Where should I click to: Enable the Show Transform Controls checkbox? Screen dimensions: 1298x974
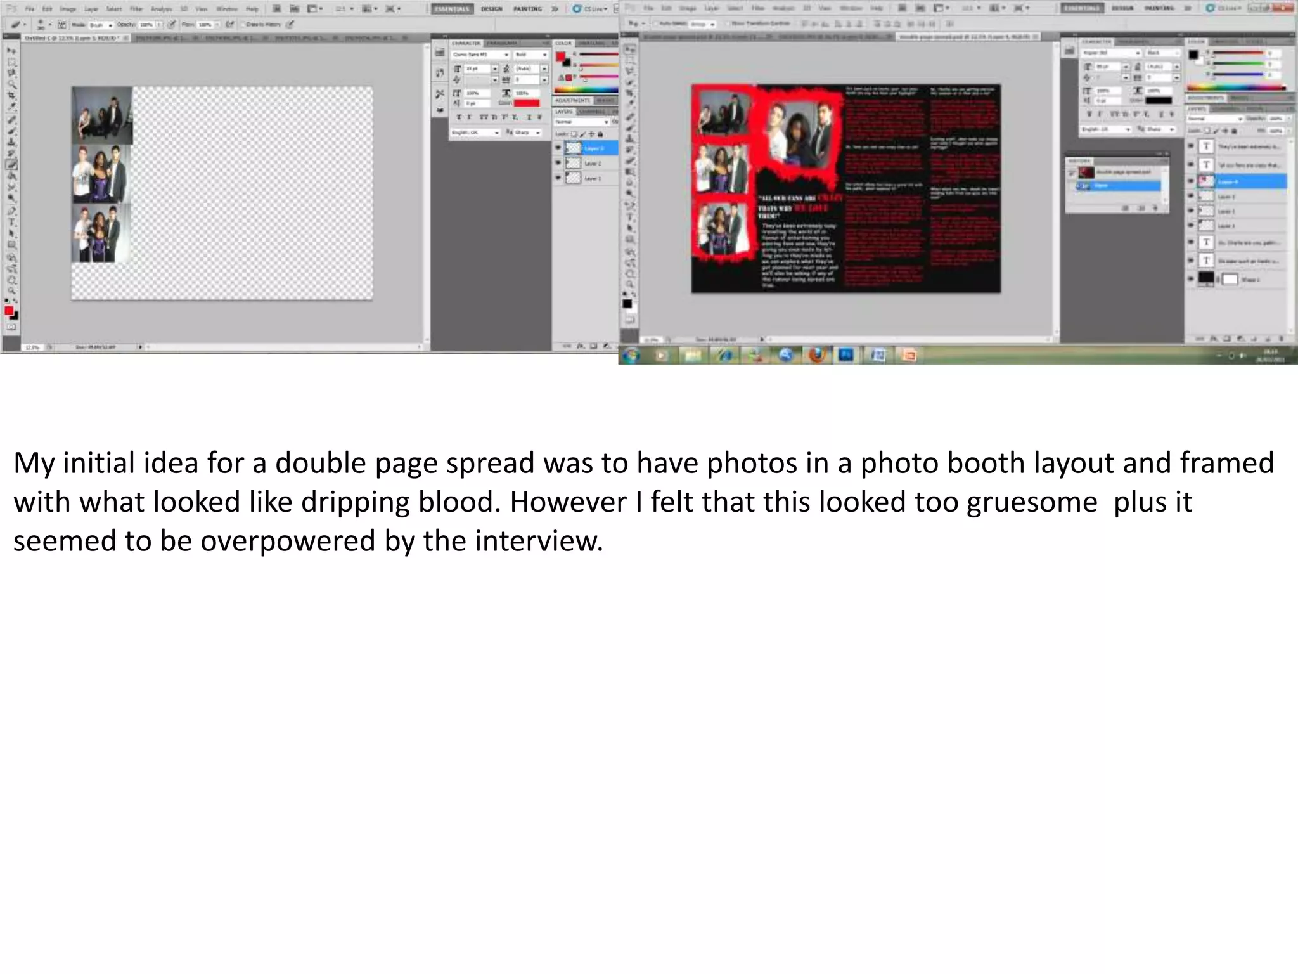click(x=727, y=23)
